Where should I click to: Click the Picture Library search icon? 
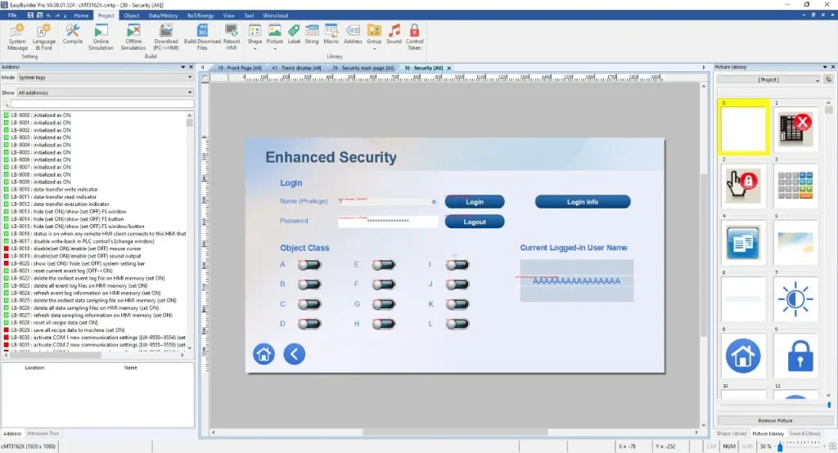tap(828, 79)
